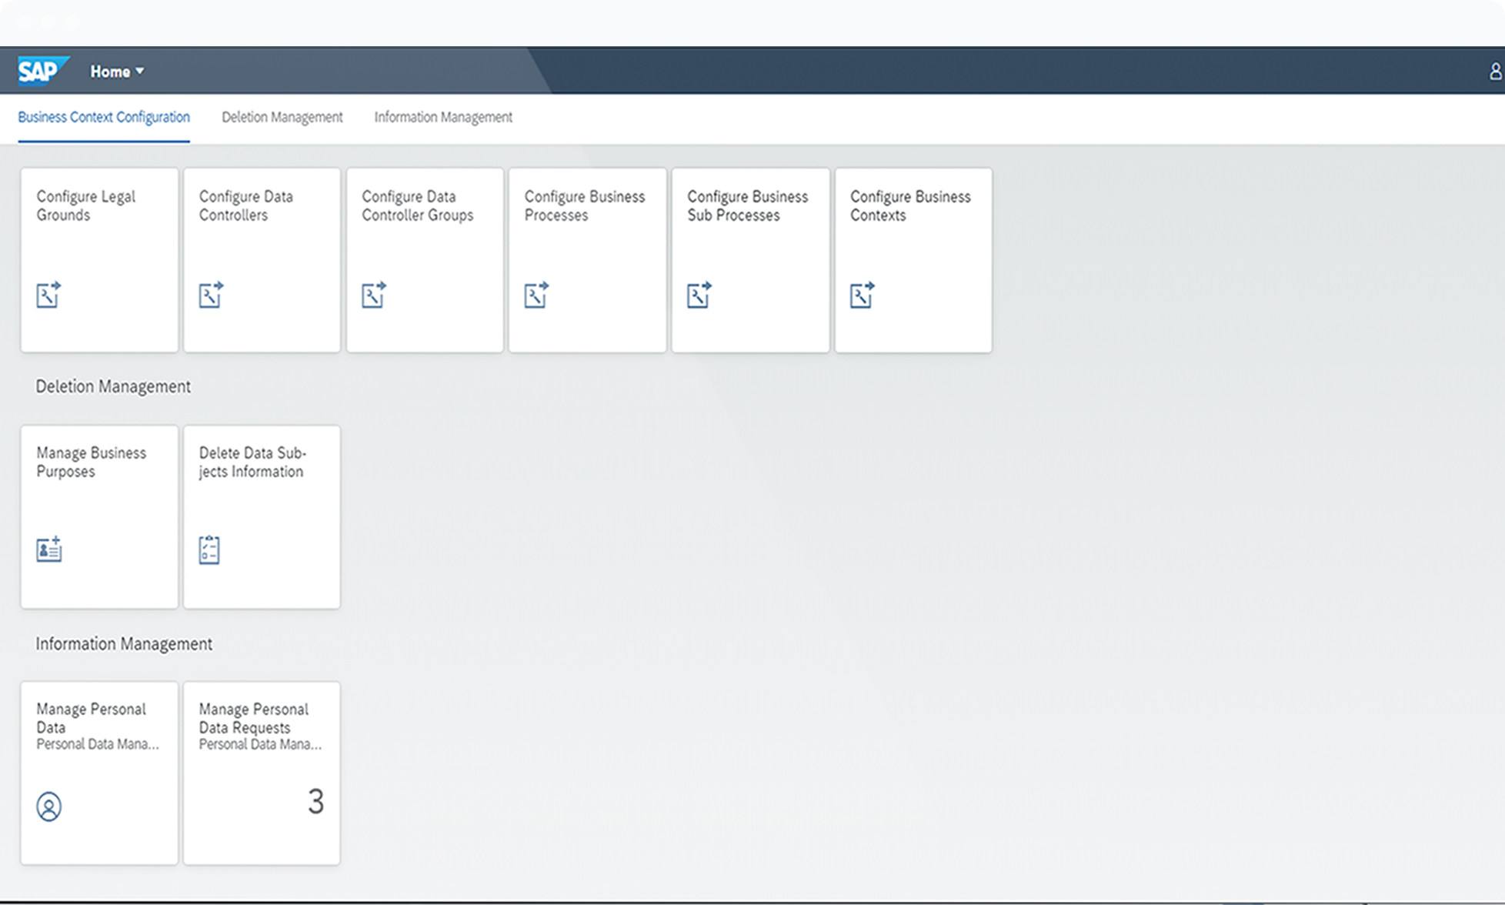
Task: Select the Business Context Configuration tab
Action: [x=104, y=117]
